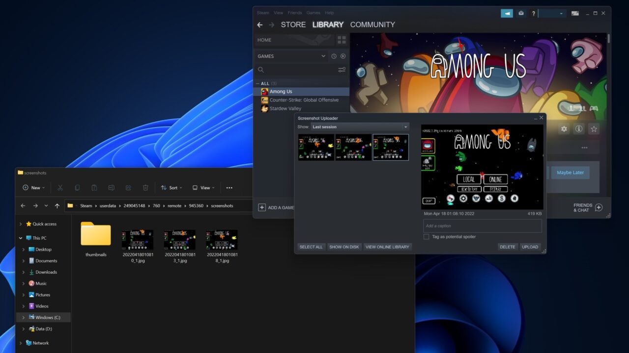Viewport: 629px width, 353px height.
Task: Open the View dropdown in File Explorer
Action: (203, 188)
